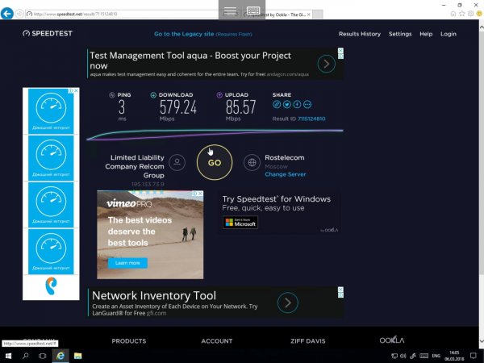Share the result on Twitter

[287, 104]
